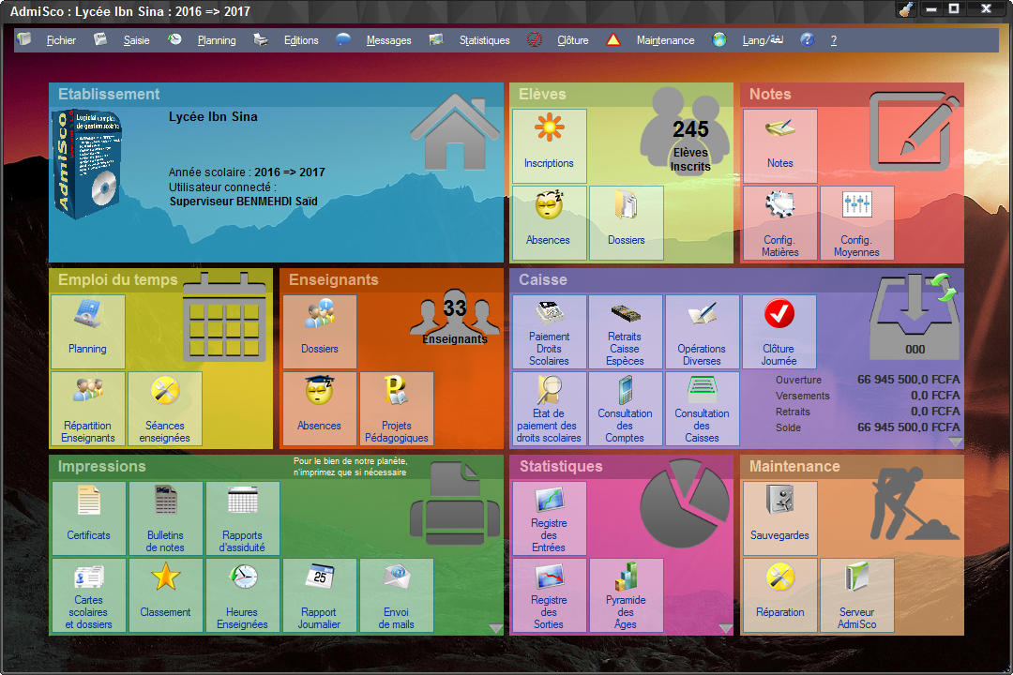Expand the Caisse panel arrow

point(955,442)
